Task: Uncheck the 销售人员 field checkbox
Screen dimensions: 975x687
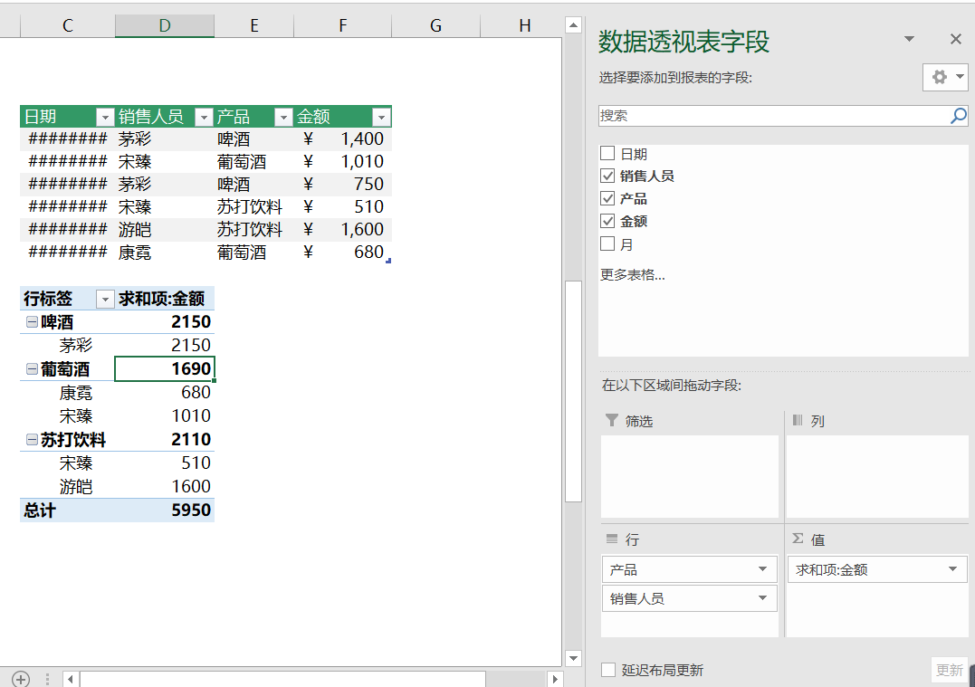Action: tap(607, 176)
